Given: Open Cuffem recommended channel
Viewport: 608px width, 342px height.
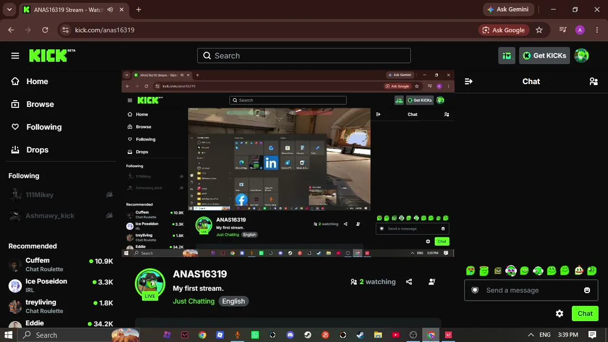Looking at the screenshot, I should click(x=61, y=265).
